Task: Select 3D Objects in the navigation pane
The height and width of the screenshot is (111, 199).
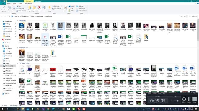Action: point(8,49)
